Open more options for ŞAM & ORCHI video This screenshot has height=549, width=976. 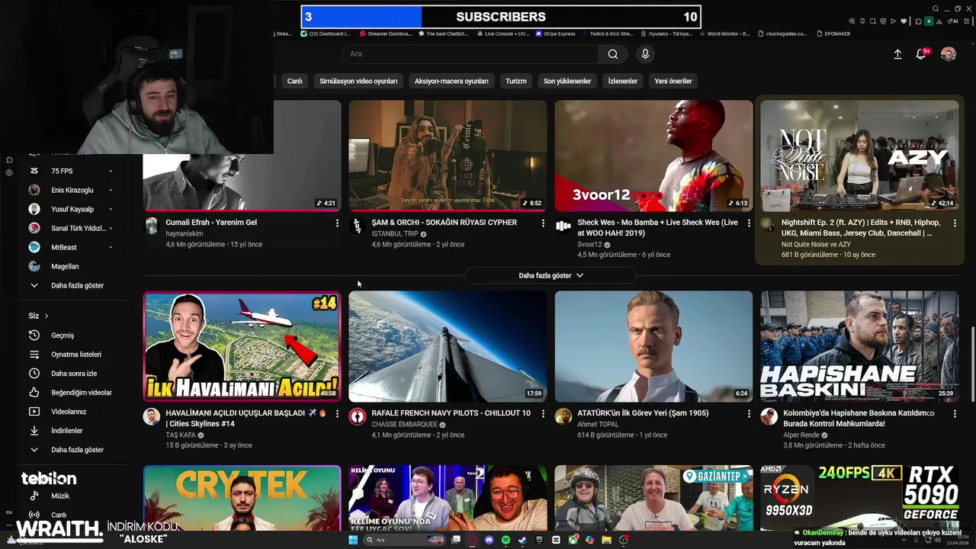click(543, 223)
